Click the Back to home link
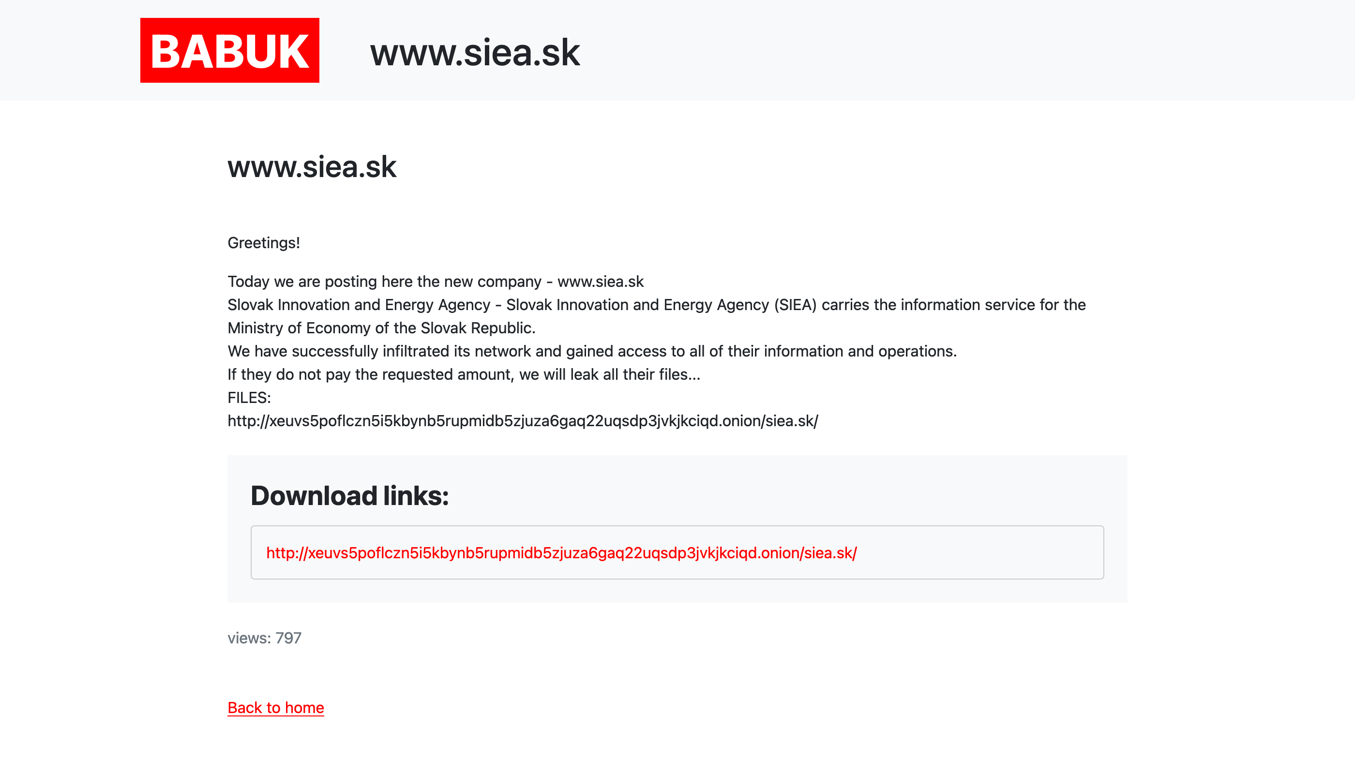Viewport: 1355px width, 774px height. point(275,708)
